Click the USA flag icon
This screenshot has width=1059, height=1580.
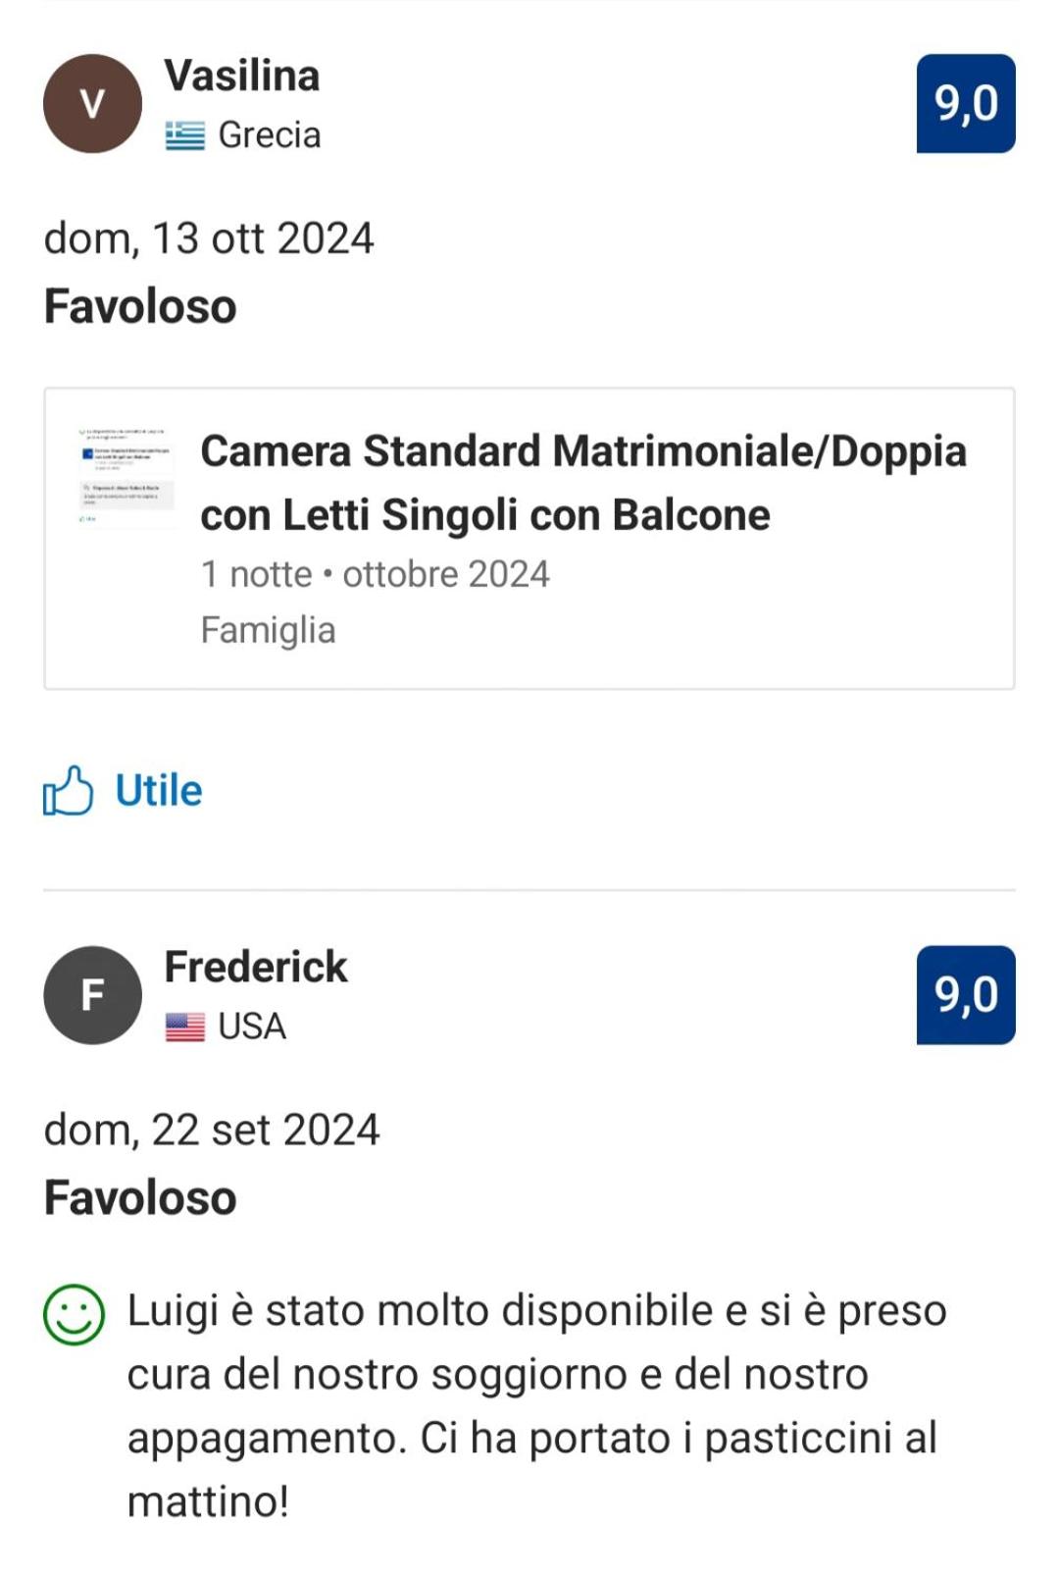[x=184, y=1027]
